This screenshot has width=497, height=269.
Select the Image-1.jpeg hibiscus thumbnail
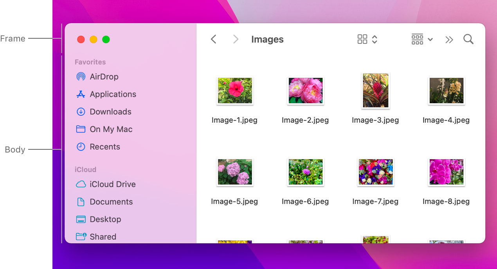[x=235, y=90]
